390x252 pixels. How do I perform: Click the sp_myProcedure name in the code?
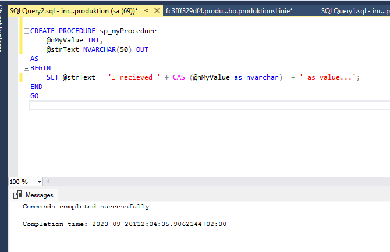click(127, 31)
